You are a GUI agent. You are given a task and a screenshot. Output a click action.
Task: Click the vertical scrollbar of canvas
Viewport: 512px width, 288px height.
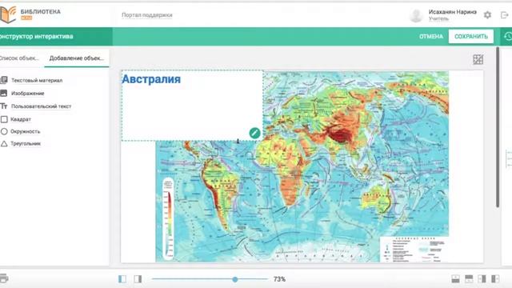coord(498,126)
